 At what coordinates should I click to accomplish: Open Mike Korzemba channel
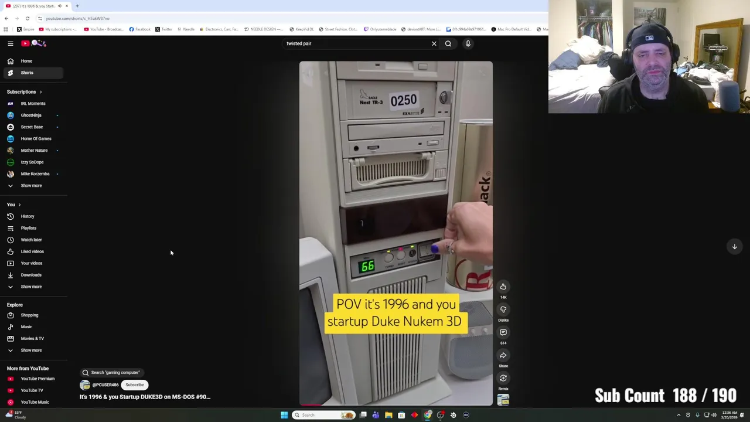pyautogui.click(x=33, y=174)
